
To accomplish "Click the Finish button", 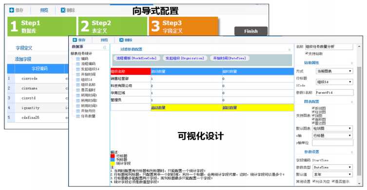I will point(251,31).
